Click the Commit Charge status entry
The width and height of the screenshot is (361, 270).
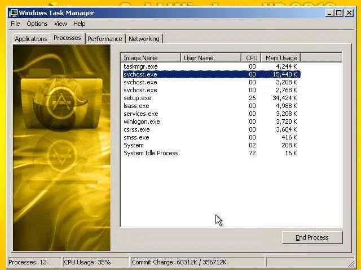pyautogui.click(x=197, y=262)
